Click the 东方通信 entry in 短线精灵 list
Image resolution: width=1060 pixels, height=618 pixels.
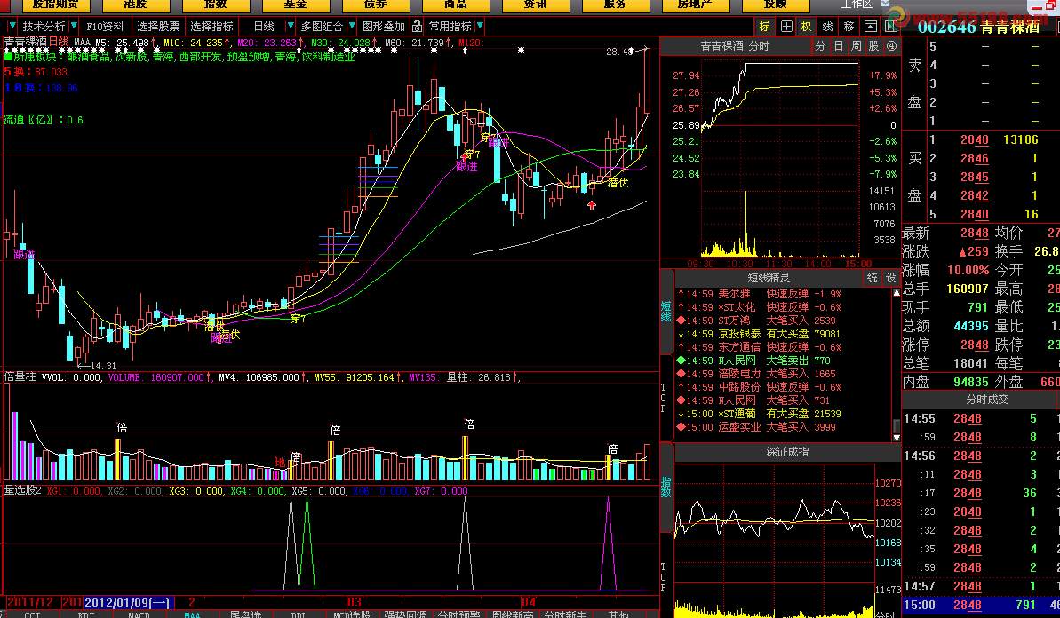coord(739,347)
